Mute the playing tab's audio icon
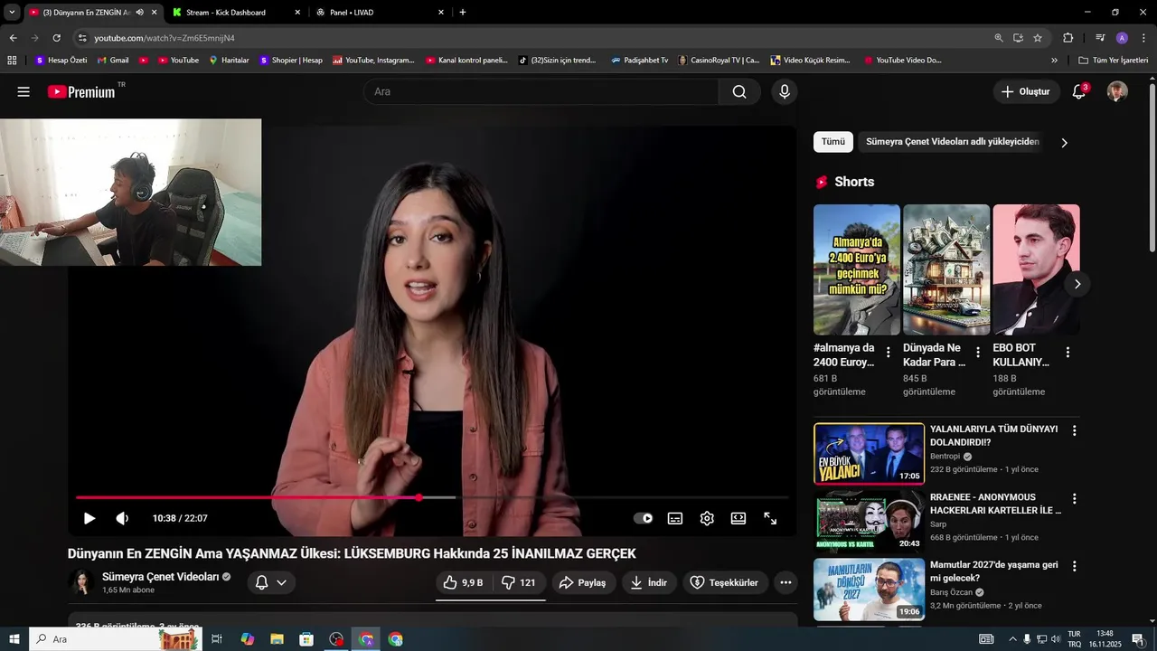 pos(139,13)
